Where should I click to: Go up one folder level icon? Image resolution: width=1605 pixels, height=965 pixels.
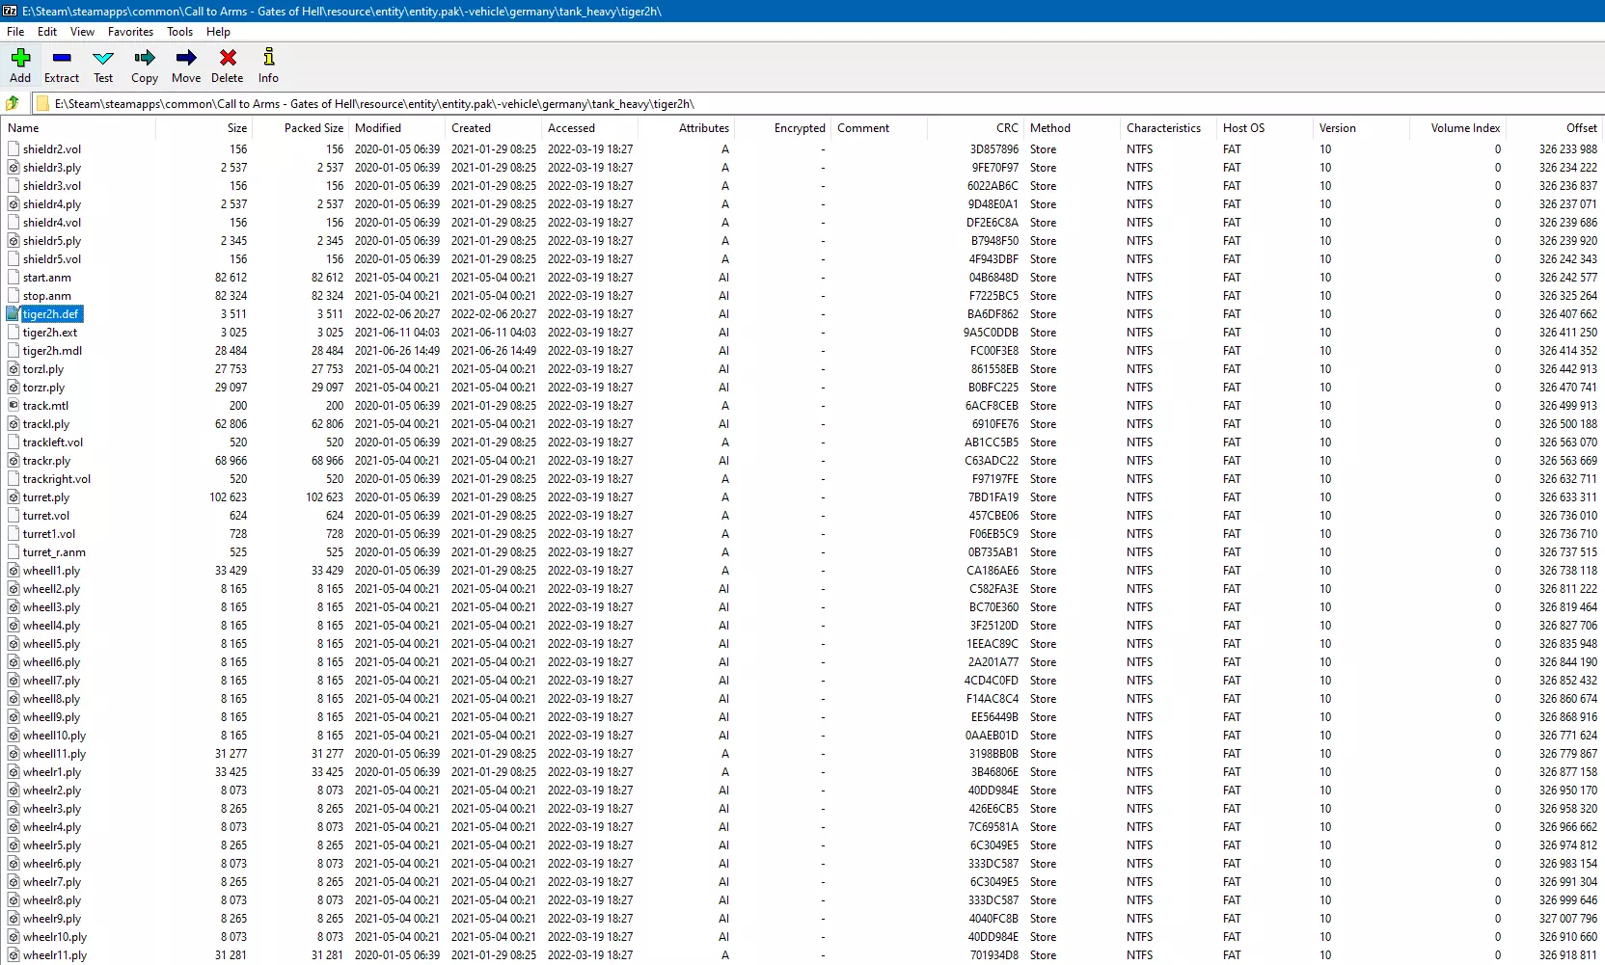click(x=13, y=103)
